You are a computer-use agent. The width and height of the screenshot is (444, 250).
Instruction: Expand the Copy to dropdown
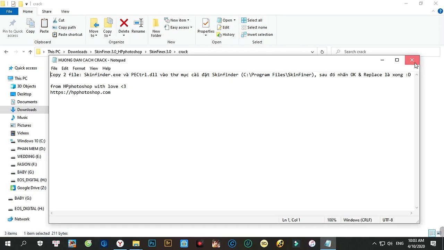(108, 33)
